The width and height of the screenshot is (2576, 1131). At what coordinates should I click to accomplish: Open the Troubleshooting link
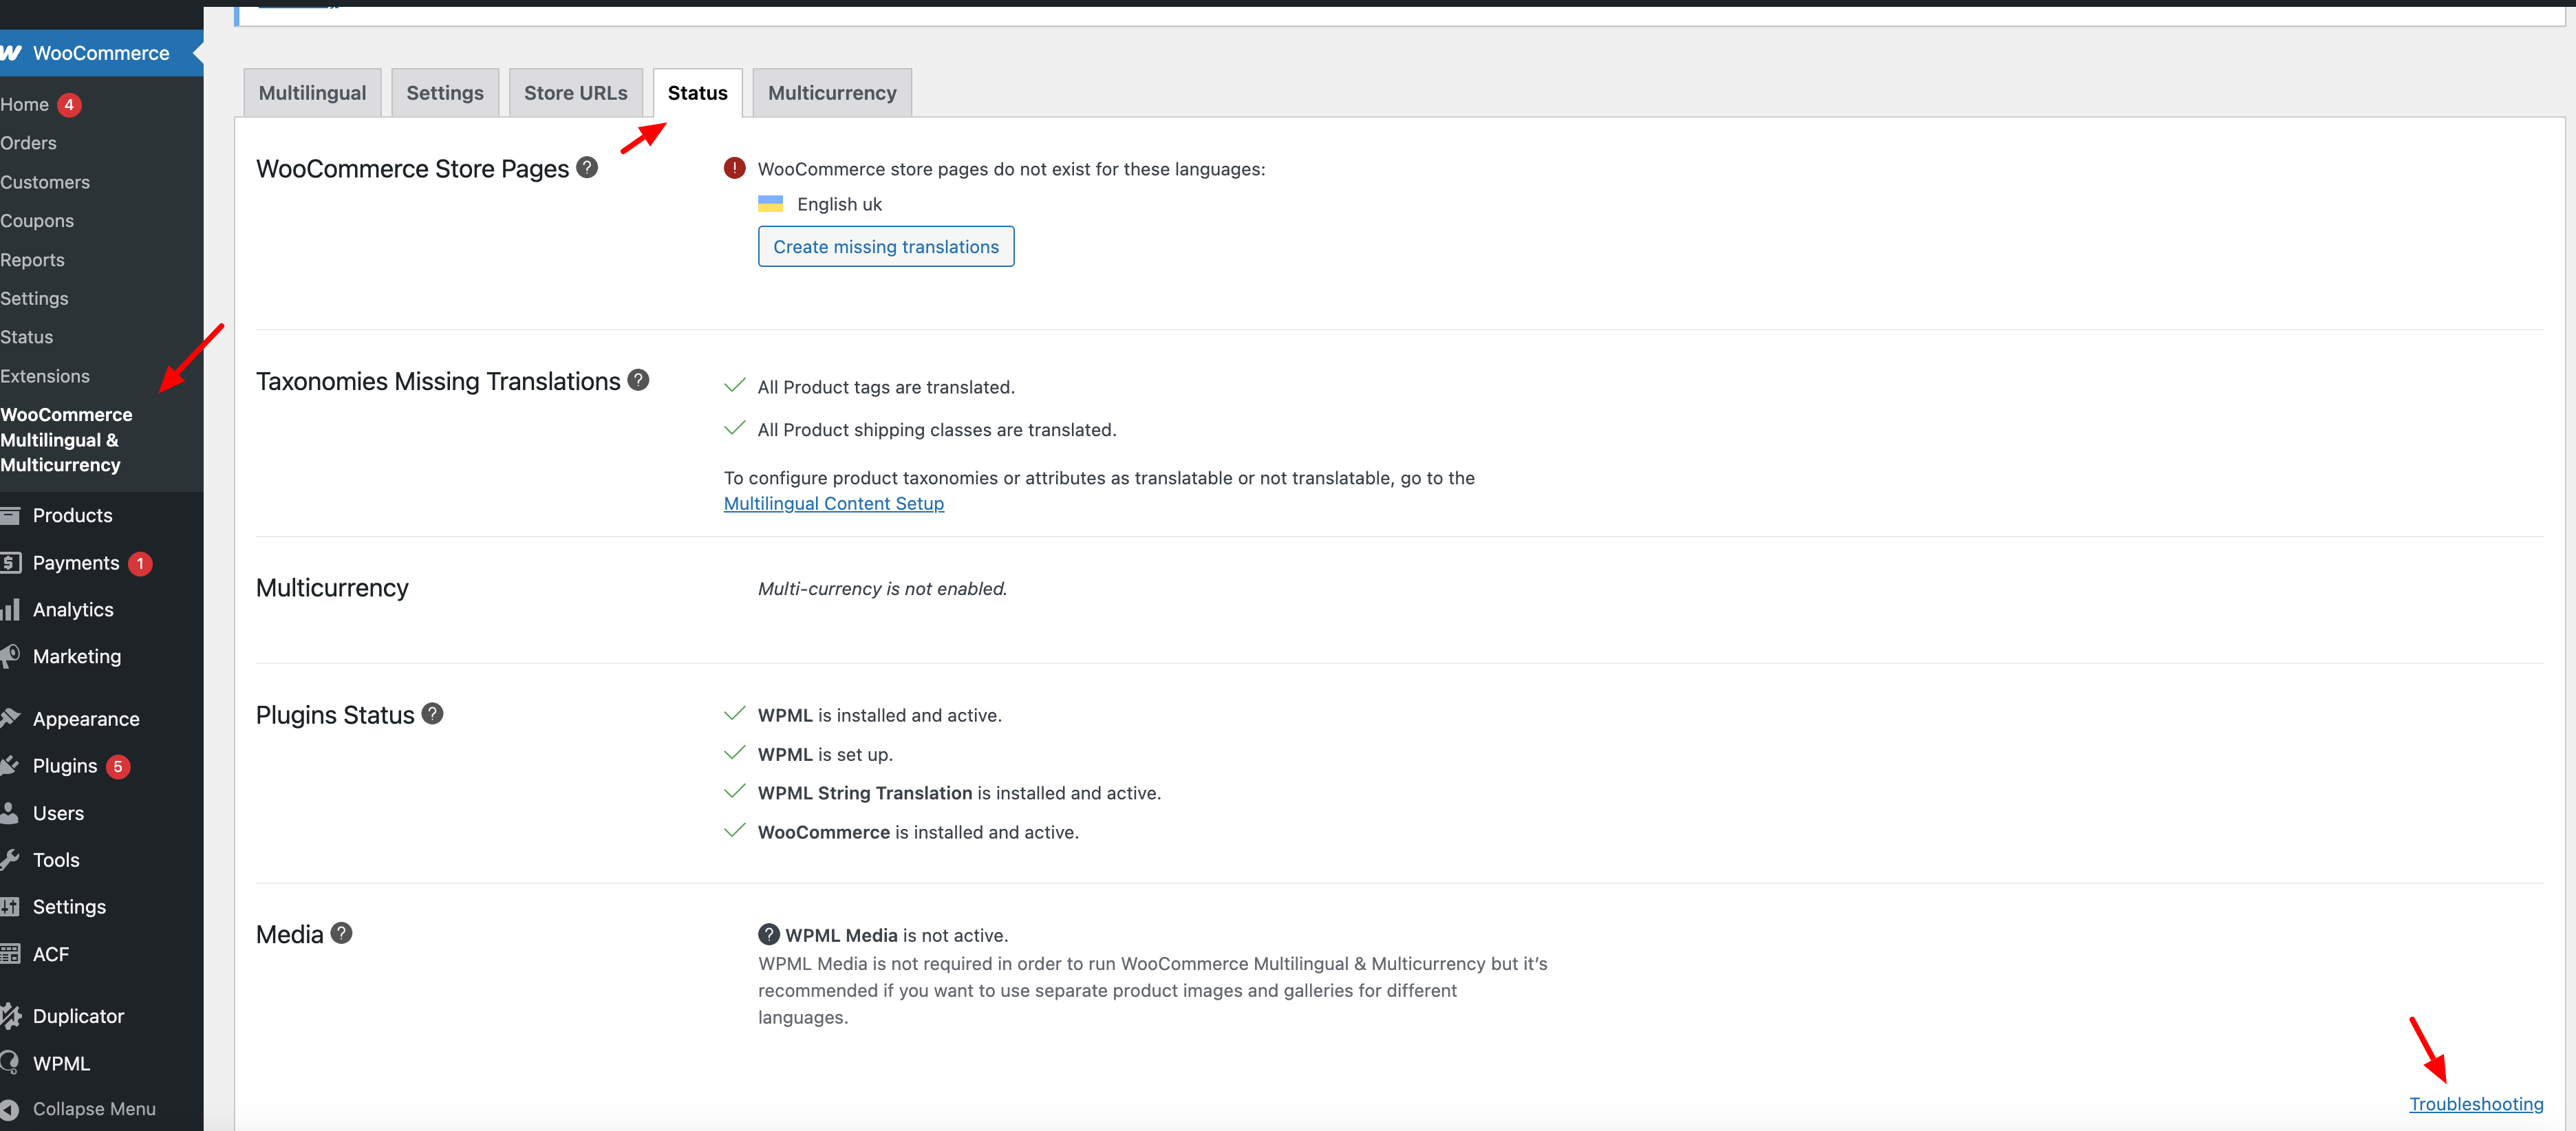[x=2476, y=1104]
